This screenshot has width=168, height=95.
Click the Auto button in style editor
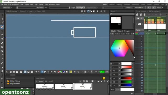click(113, 90)
